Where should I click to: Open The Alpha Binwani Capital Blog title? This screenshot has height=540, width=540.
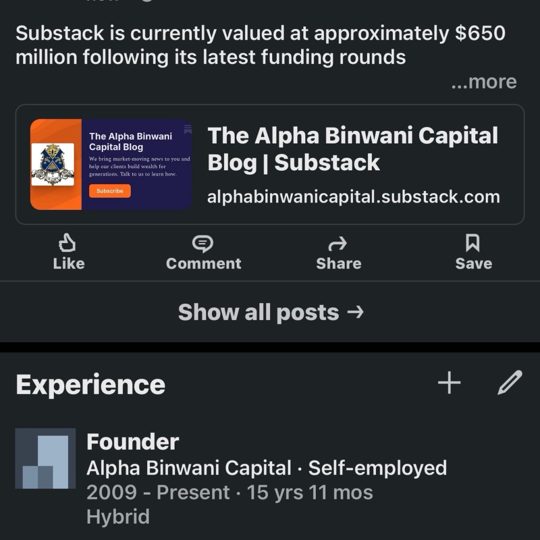[x=352, y=149]
